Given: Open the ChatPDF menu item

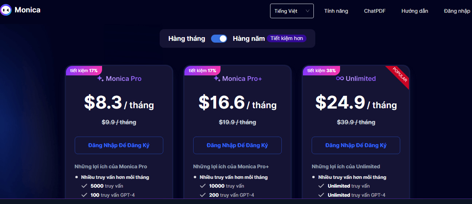Looking at the screenshot, I should pos(375,11).
